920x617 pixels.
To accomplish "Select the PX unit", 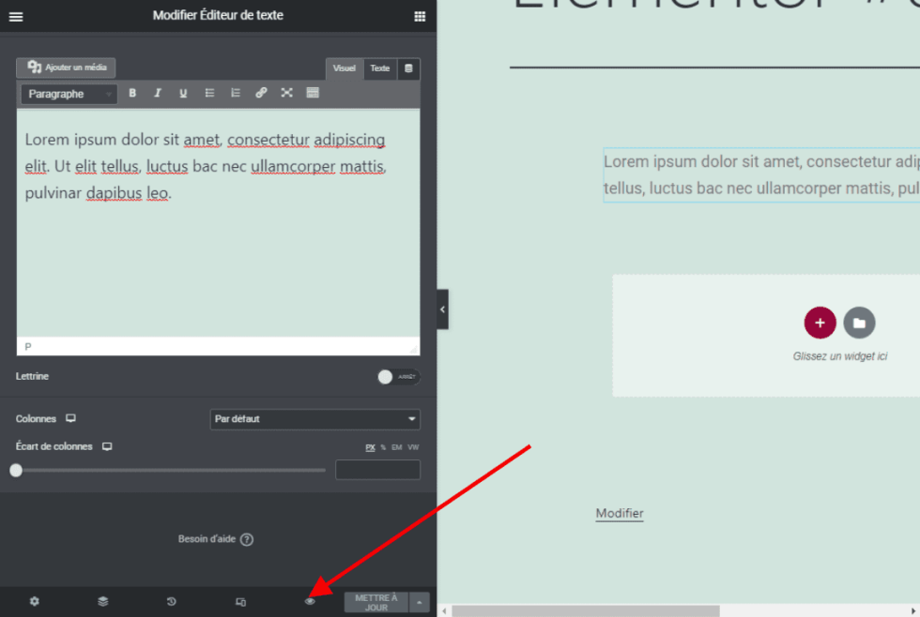I will point(370,447).
